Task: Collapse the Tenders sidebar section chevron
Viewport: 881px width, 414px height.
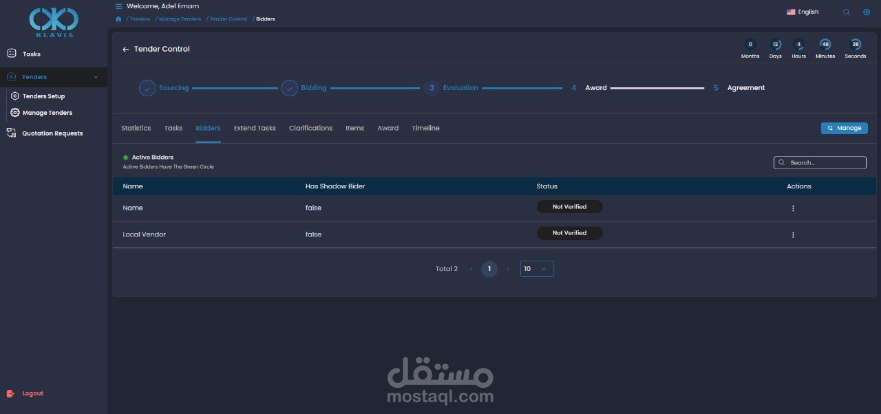Action: point(96,78)
